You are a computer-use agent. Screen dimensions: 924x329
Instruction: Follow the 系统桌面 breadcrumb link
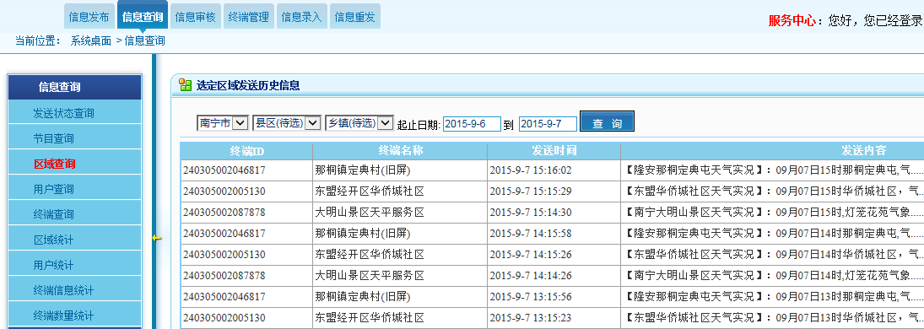[91, 40]
